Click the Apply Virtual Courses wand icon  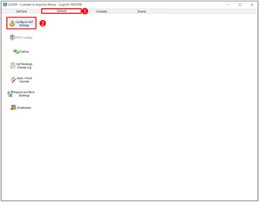tap(13, 80)
